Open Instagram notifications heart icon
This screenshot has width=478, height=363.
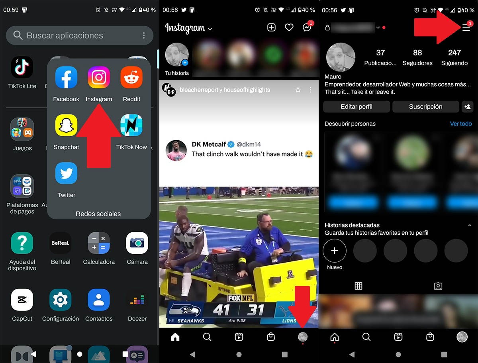point(289,27)
